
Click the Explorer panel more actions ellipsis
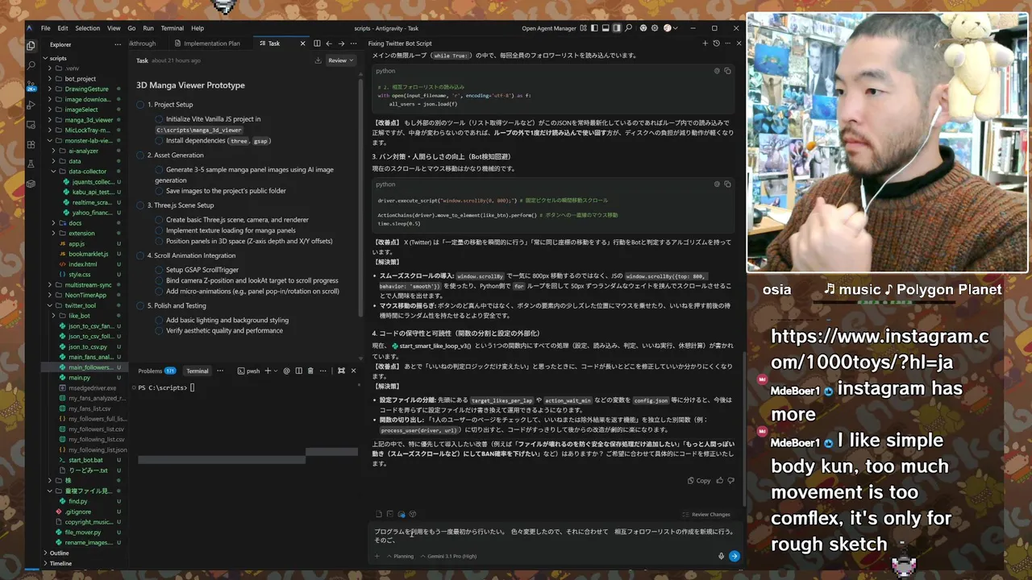pos(119,44)
